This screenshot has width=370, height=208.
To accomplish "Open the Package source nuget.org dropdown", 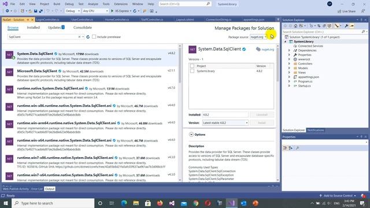I will click(x=258, y=37).
